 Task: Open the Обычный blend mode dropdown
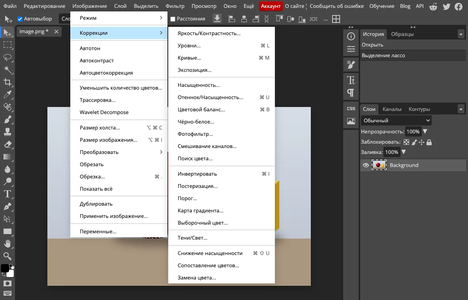(396, 120)
